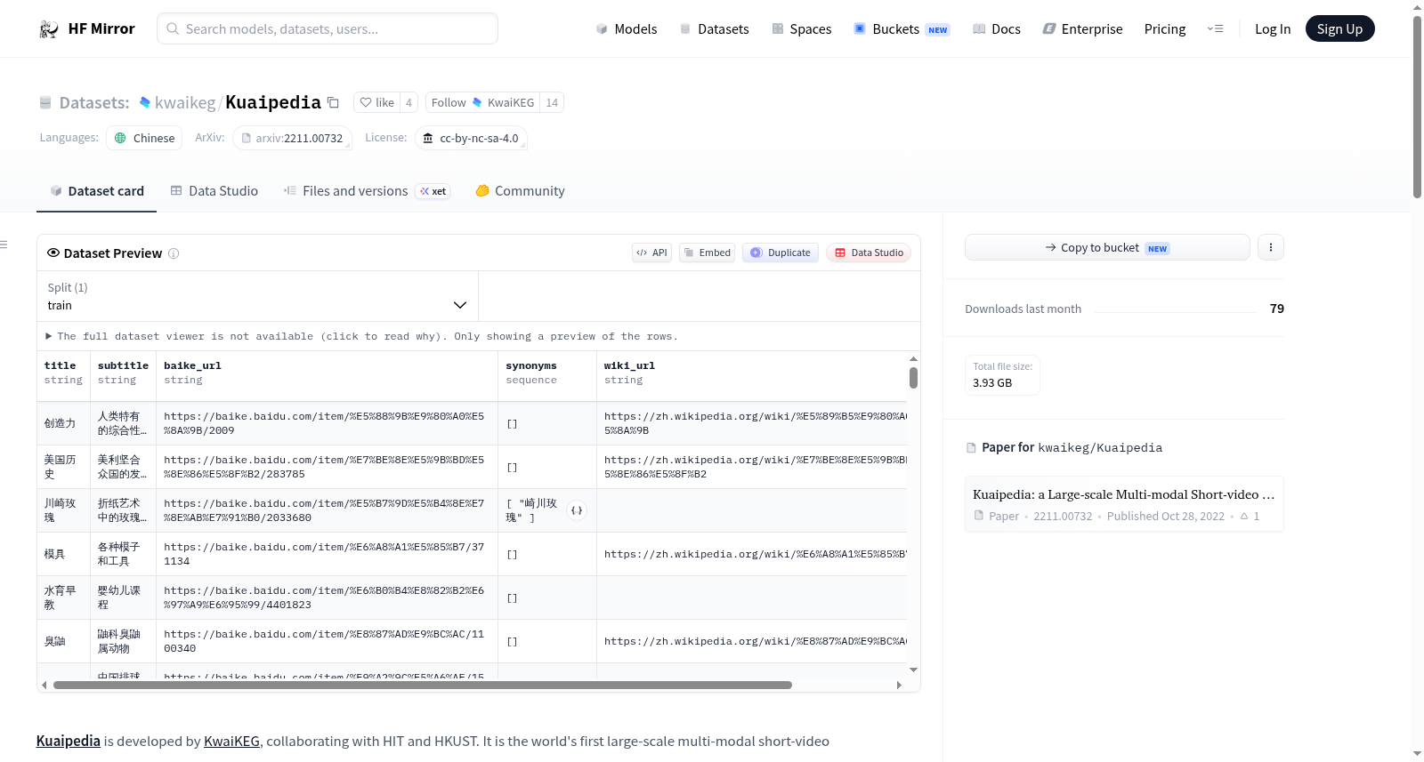Switch to the Dataset card tab

[x=96, y=191]
